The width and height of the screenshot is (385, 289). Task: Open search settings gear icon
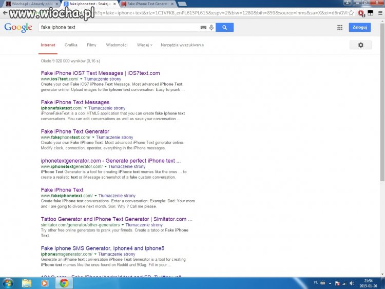(x=360, y=45)
